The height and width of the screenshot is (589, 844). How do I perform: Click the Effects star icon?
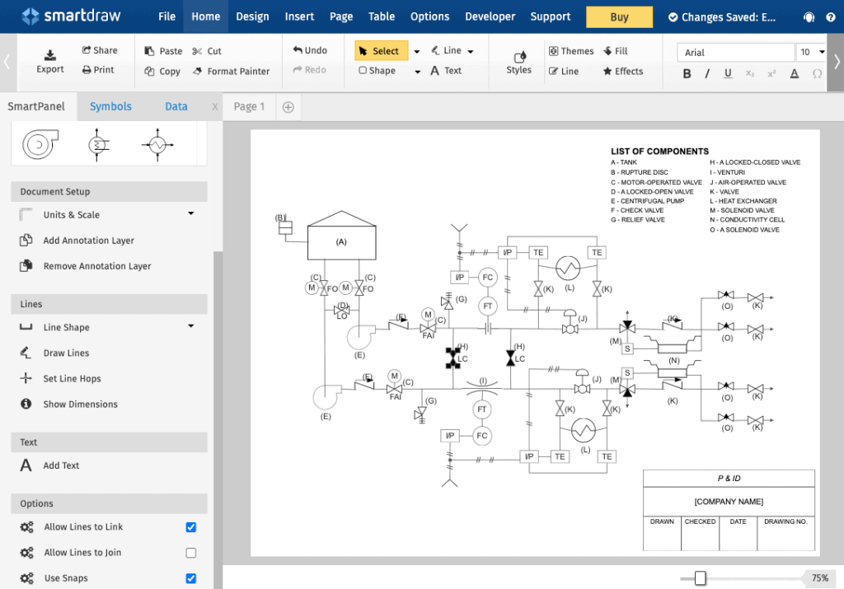pyautogui.click(x=607, y=72)
